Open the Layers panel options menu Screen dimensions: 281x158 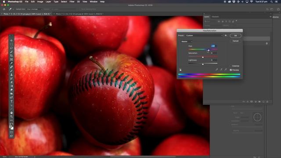[x=270, y=17]
